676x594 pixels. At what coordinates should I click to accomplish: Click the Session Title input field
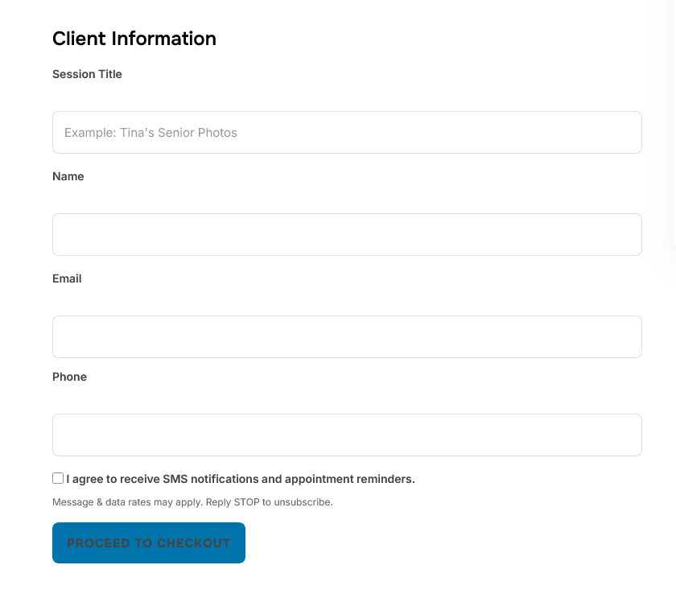347,133
